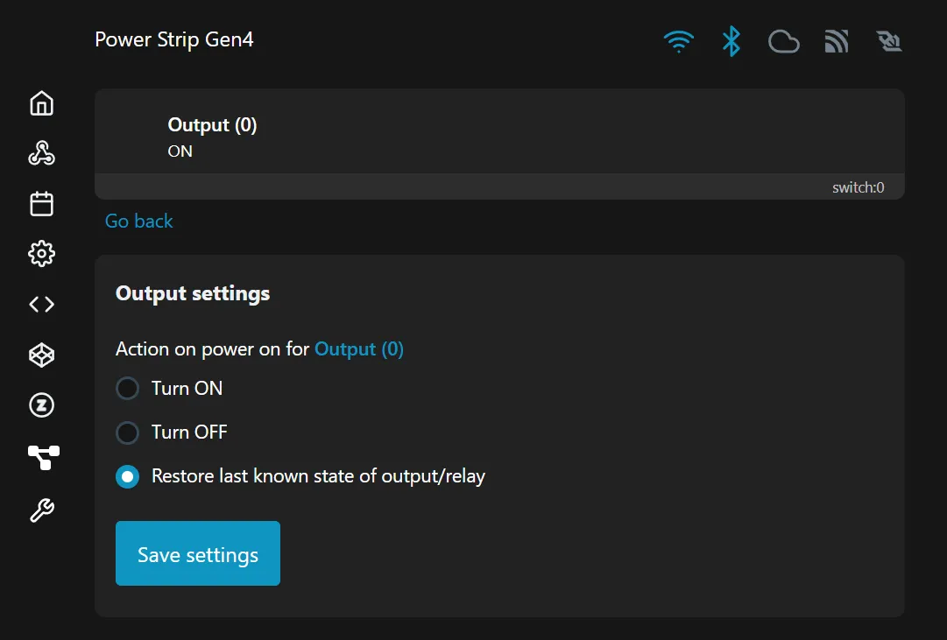Open the webhooks actions icon in sidebar

click(x=42, y=153)
